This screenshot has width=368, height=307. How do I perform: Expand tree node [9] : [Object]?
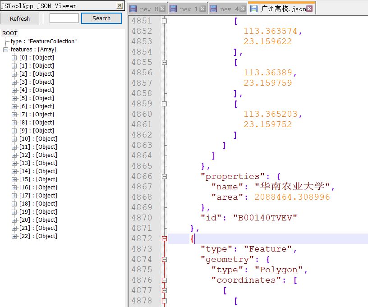click(x=14, y=131)
